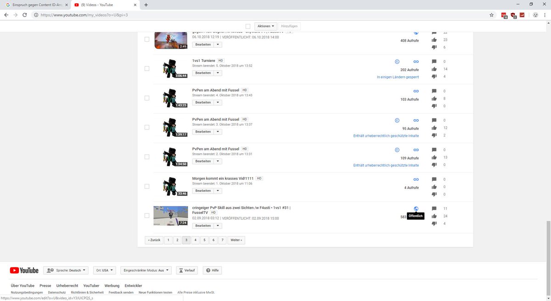Screen dimensions: 551x301
Task: Open the Sprache: Deutsch dropdown
Action: tap(66, 270)
